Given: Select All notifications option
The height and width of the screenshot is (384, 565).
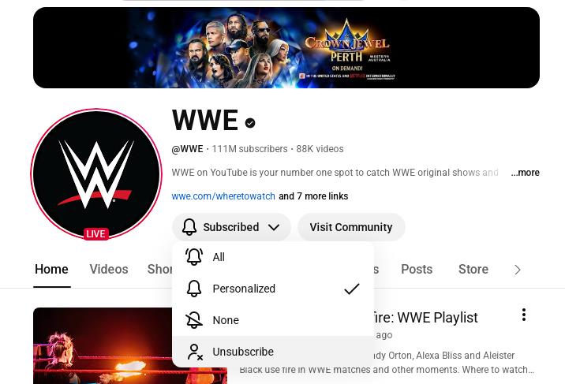Looking at the screenshot, I should [273, 257].
